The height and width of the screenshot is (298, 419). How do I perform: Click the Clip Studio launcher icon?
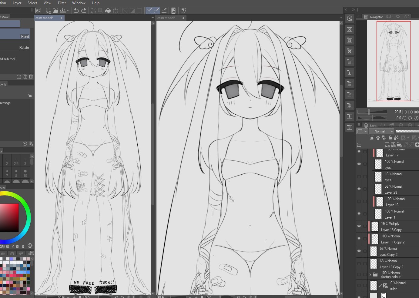[38, 11]
